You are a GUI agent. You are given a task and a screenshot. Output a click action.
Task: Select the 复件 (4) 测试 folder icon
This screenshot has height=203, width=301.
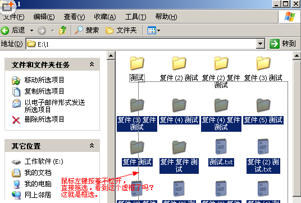179,105
